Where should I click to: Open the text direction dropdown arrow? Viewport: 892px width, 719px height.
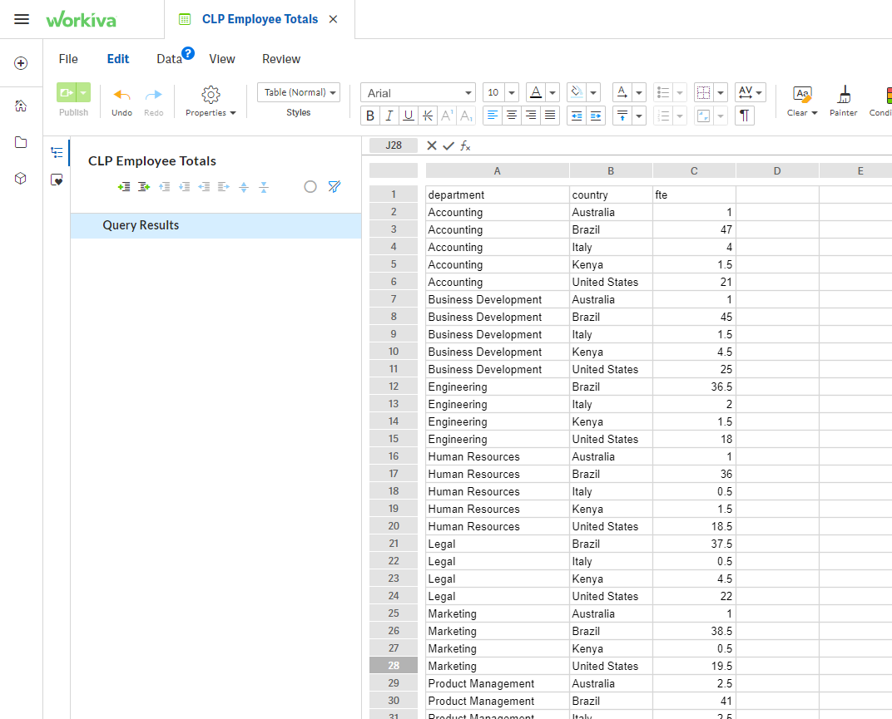click(x=639, y=92)
